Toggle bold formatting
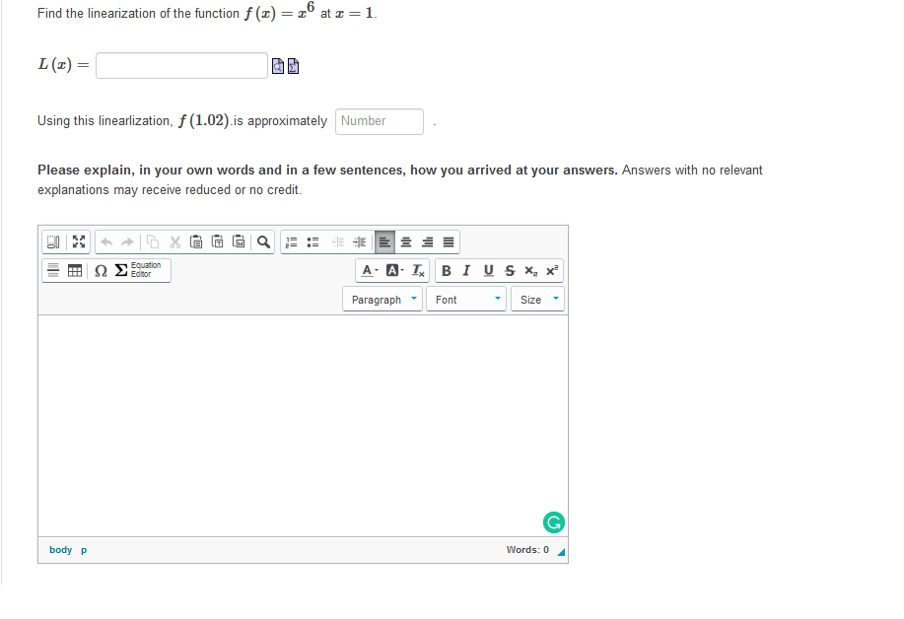The height and width of the screenshot is (619, 904). [446, 270]
